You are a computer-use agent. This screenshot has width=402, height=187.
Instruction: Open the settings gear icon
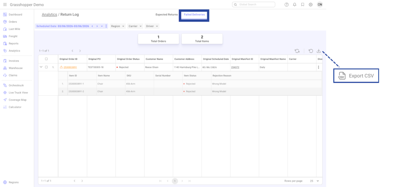311,5
